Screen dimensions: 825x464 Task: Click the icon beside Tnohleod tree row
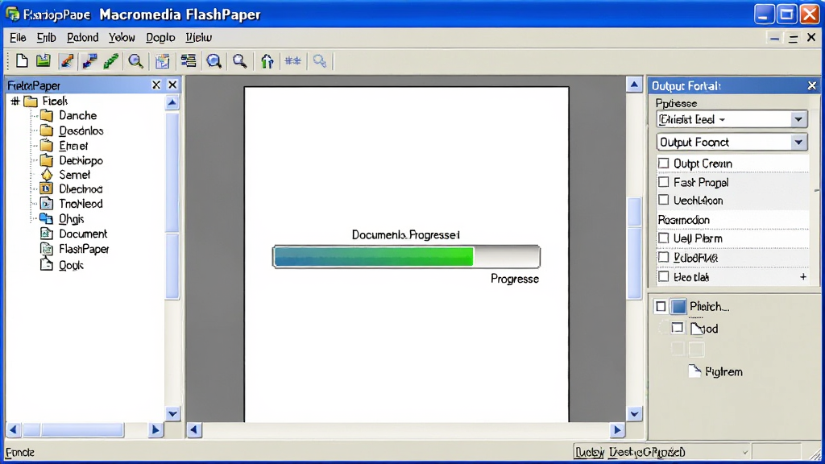pyautogui.click(x=46, y=203)
